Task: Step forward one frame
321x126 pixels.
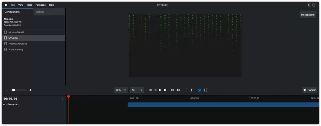Action: click(165, 90)
